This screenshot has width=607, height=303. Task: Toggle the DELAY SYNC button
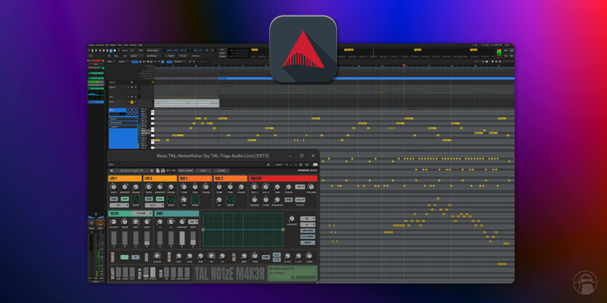pyautogui.click(x=265, y=257)
